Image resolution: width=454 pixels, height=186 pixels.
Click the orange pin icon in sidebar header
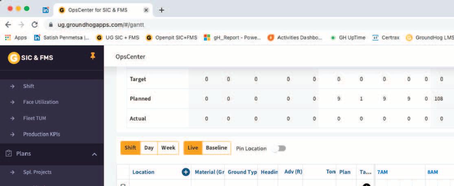(93, 56)
